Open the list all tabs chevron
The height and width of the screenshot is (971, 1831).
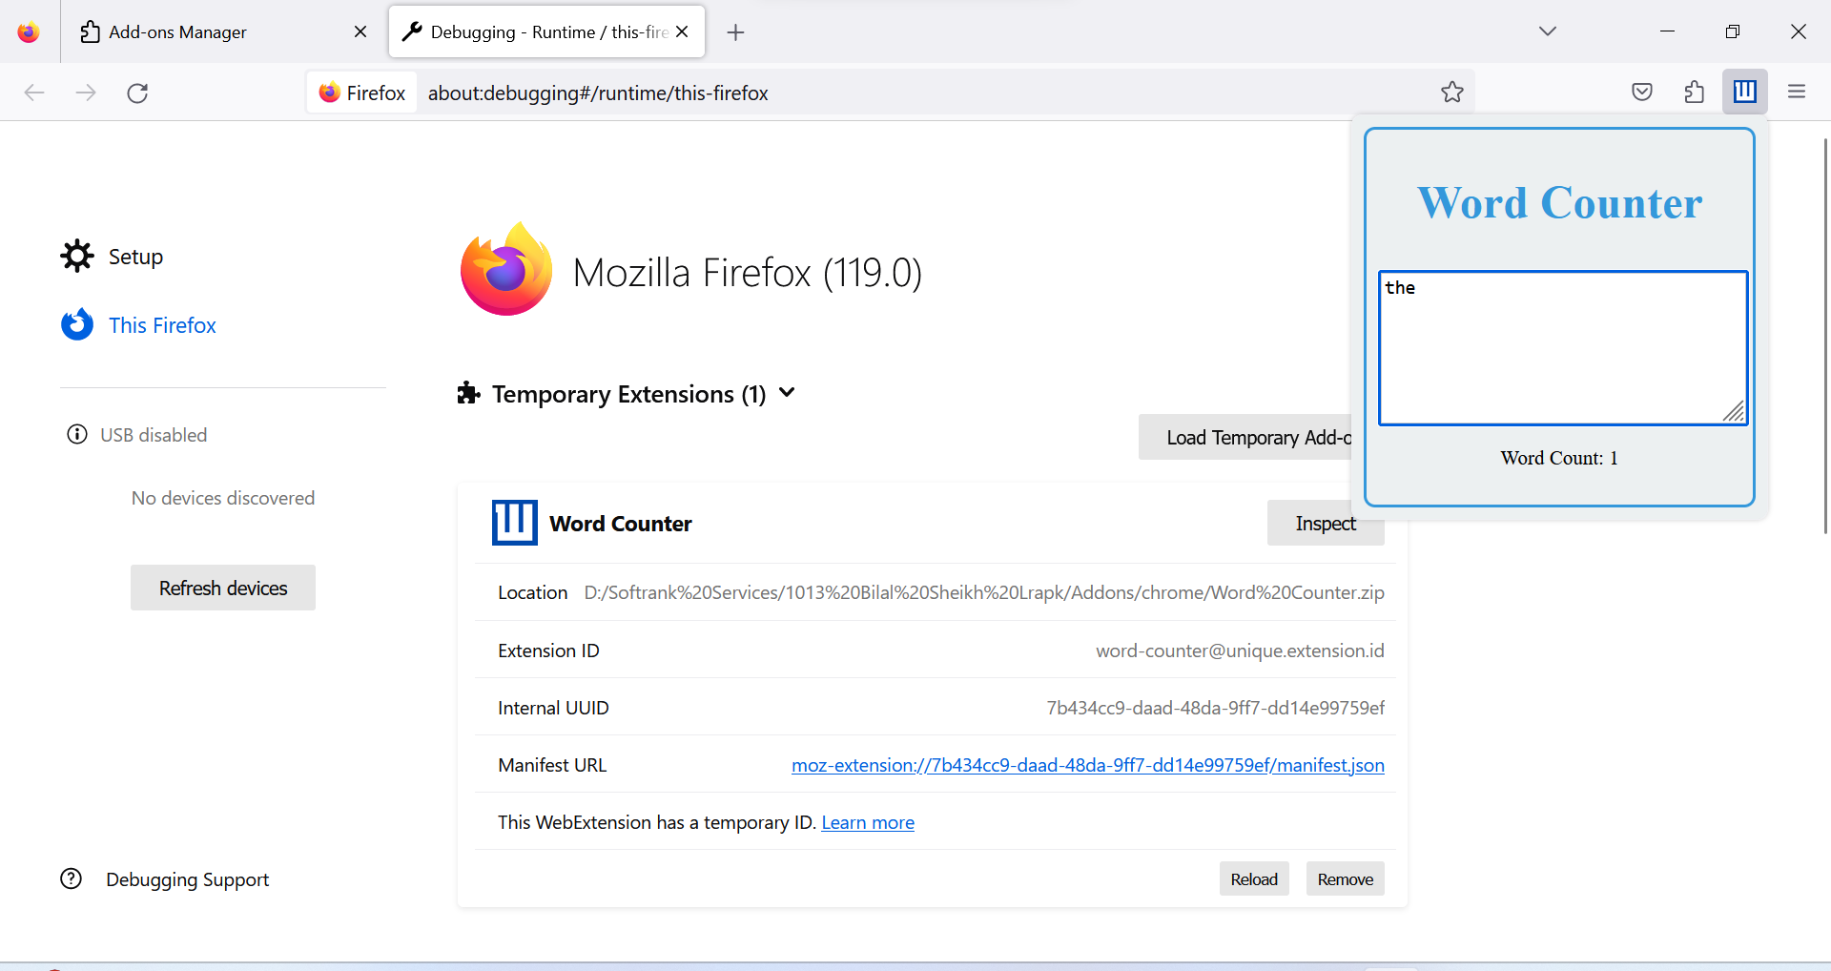pyautogui.click(x=1547, y=31)
